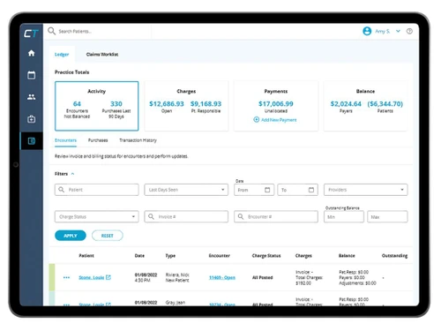Collapse the Filters section chevron
Screen dimensions: 441x331
[72, 174]
